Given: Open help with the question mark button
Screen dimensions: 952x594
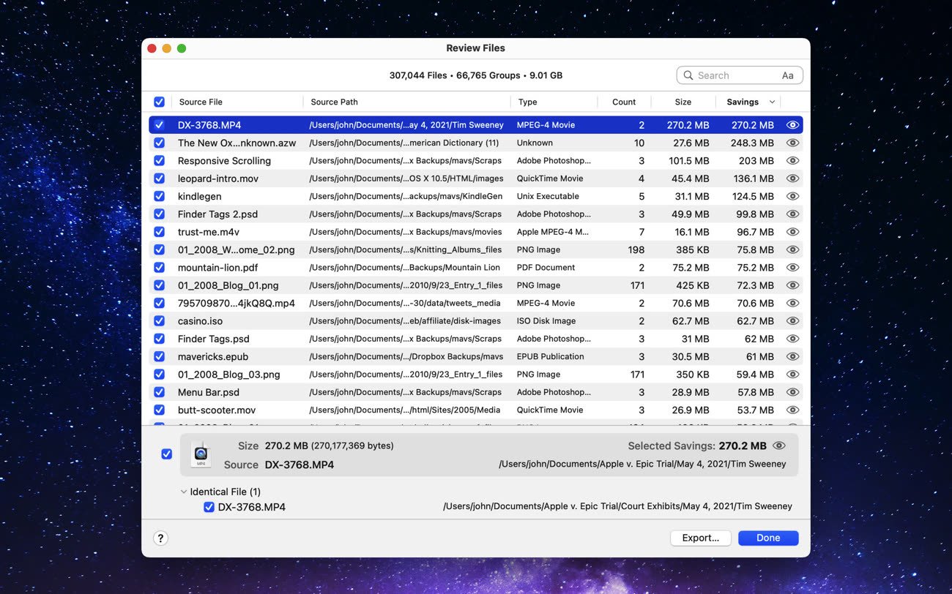Looking at the screenshot, I should pos(161,538).
